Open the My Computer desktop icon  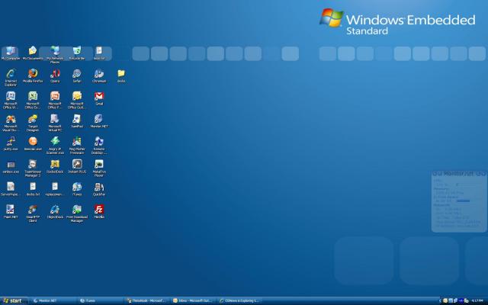point(11,53)
